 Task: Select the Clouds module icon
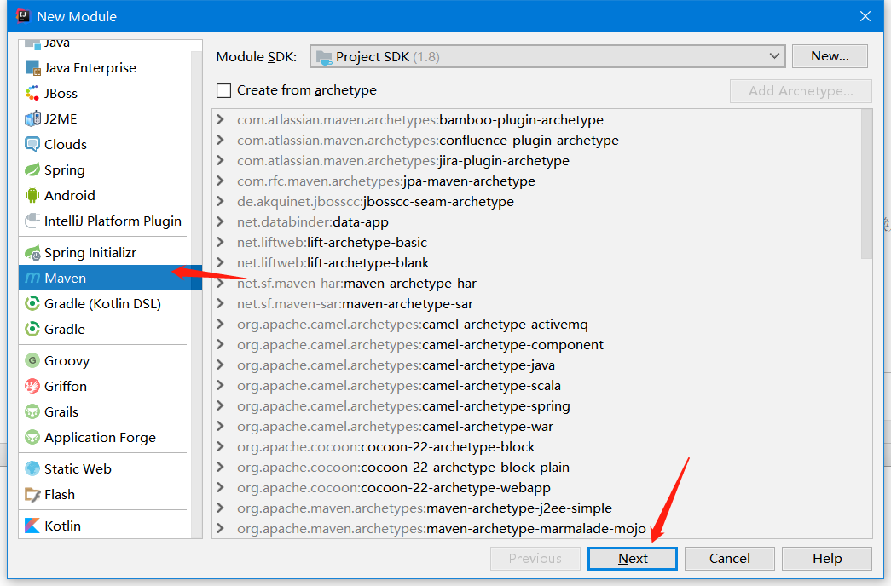[x=33, y=144]
